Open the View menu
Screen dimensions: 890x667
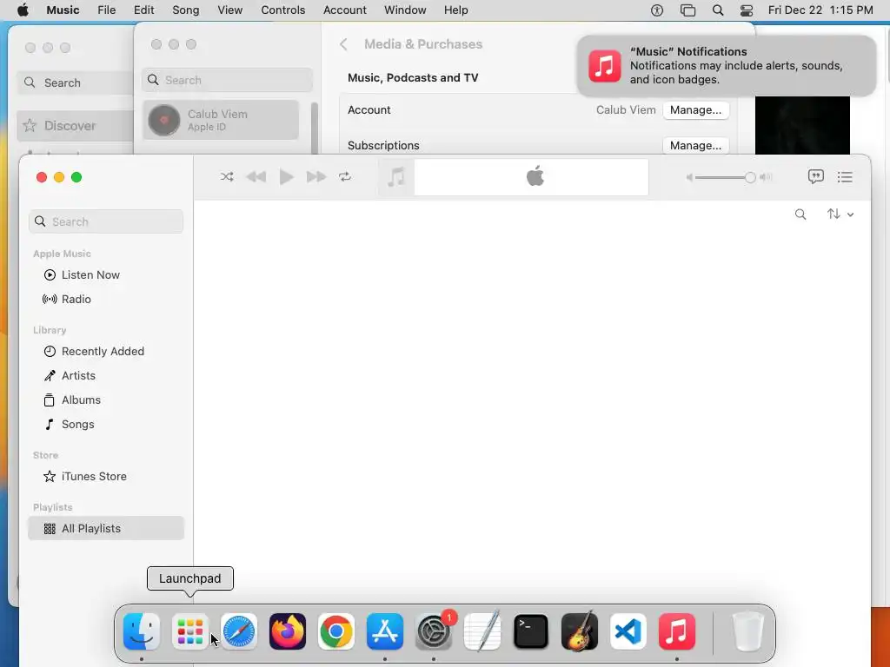[x=229, y=10]
